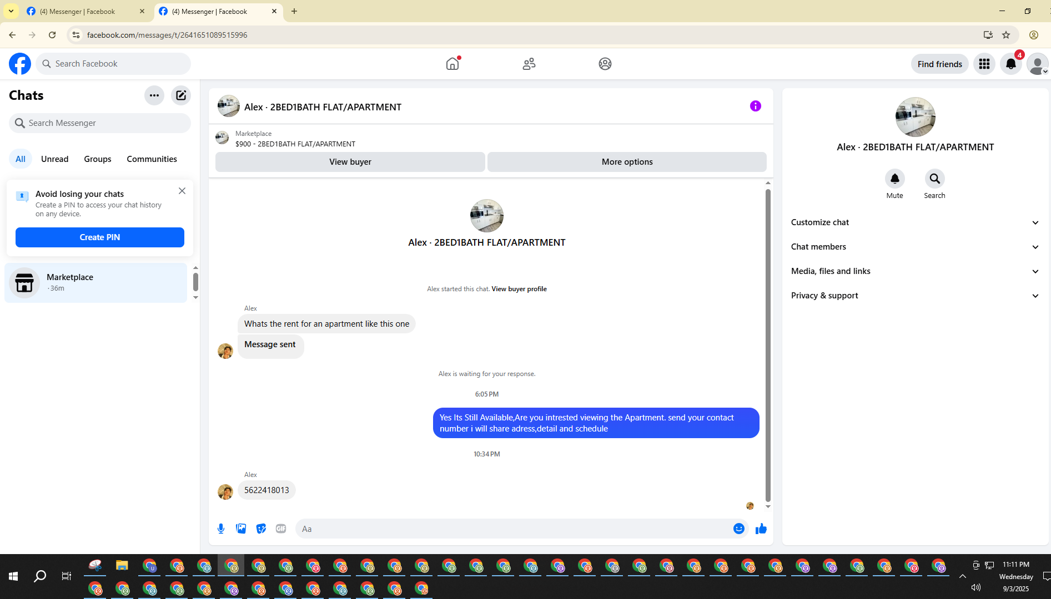
Task: Open File Explorer from taskbar
Action: coord(122,566)
